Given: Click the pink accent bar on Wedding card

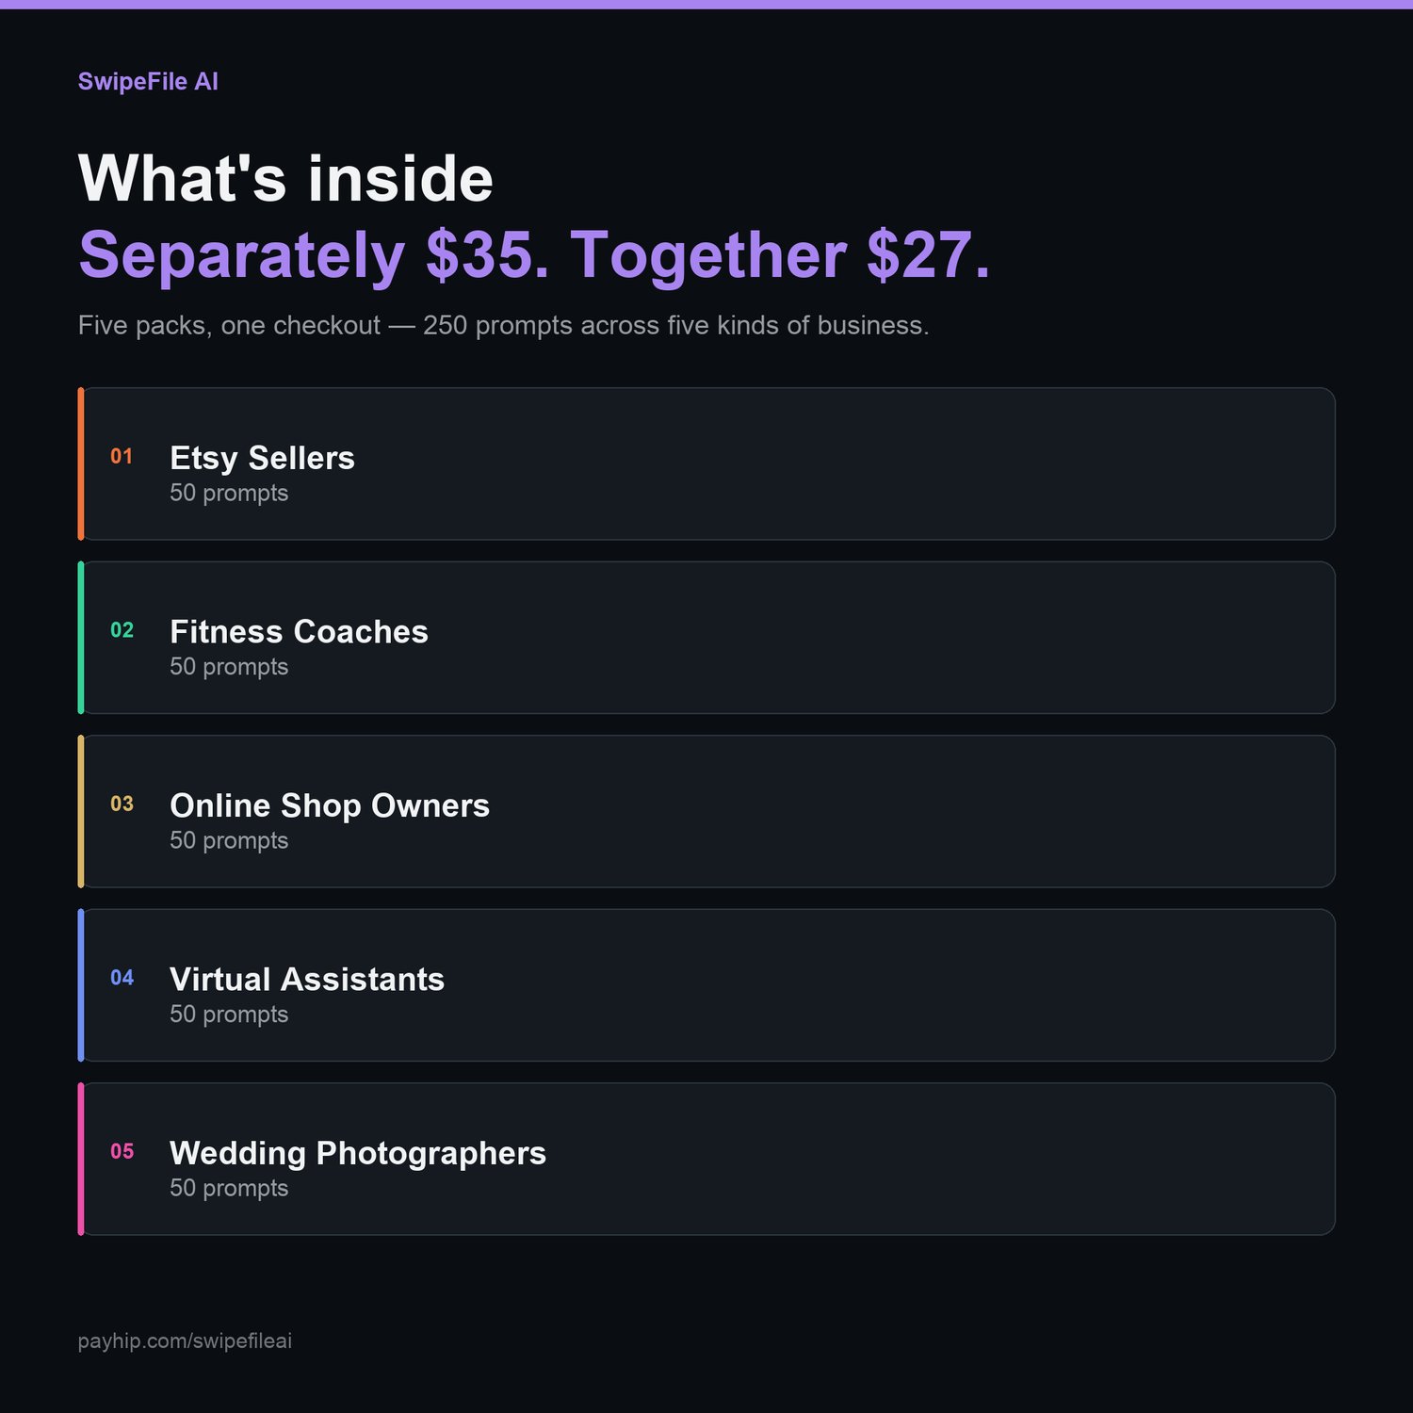Looking at the screenshot, I should [81, 1159].
